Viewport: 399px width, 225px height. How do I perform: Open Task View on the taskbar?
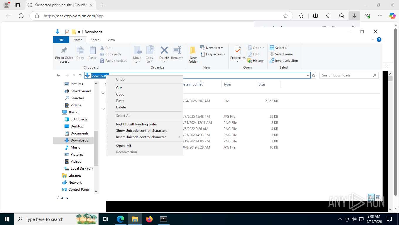point(106,219)
